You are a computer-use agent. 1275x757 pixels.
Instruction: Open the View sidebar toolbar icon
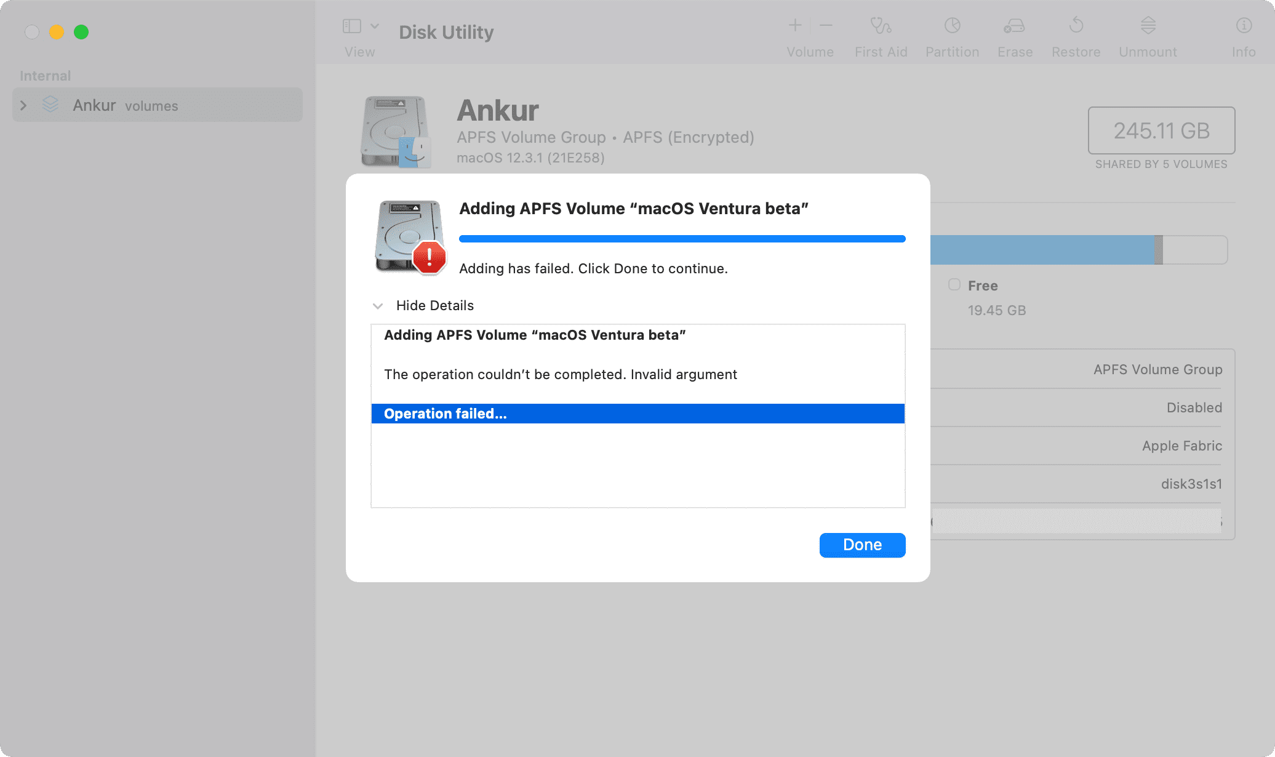tap(352, 26)
